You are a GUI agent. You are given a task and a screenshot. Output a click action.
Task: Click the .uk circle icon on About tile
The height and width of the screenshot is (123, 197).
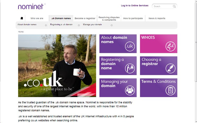point(130,46)
